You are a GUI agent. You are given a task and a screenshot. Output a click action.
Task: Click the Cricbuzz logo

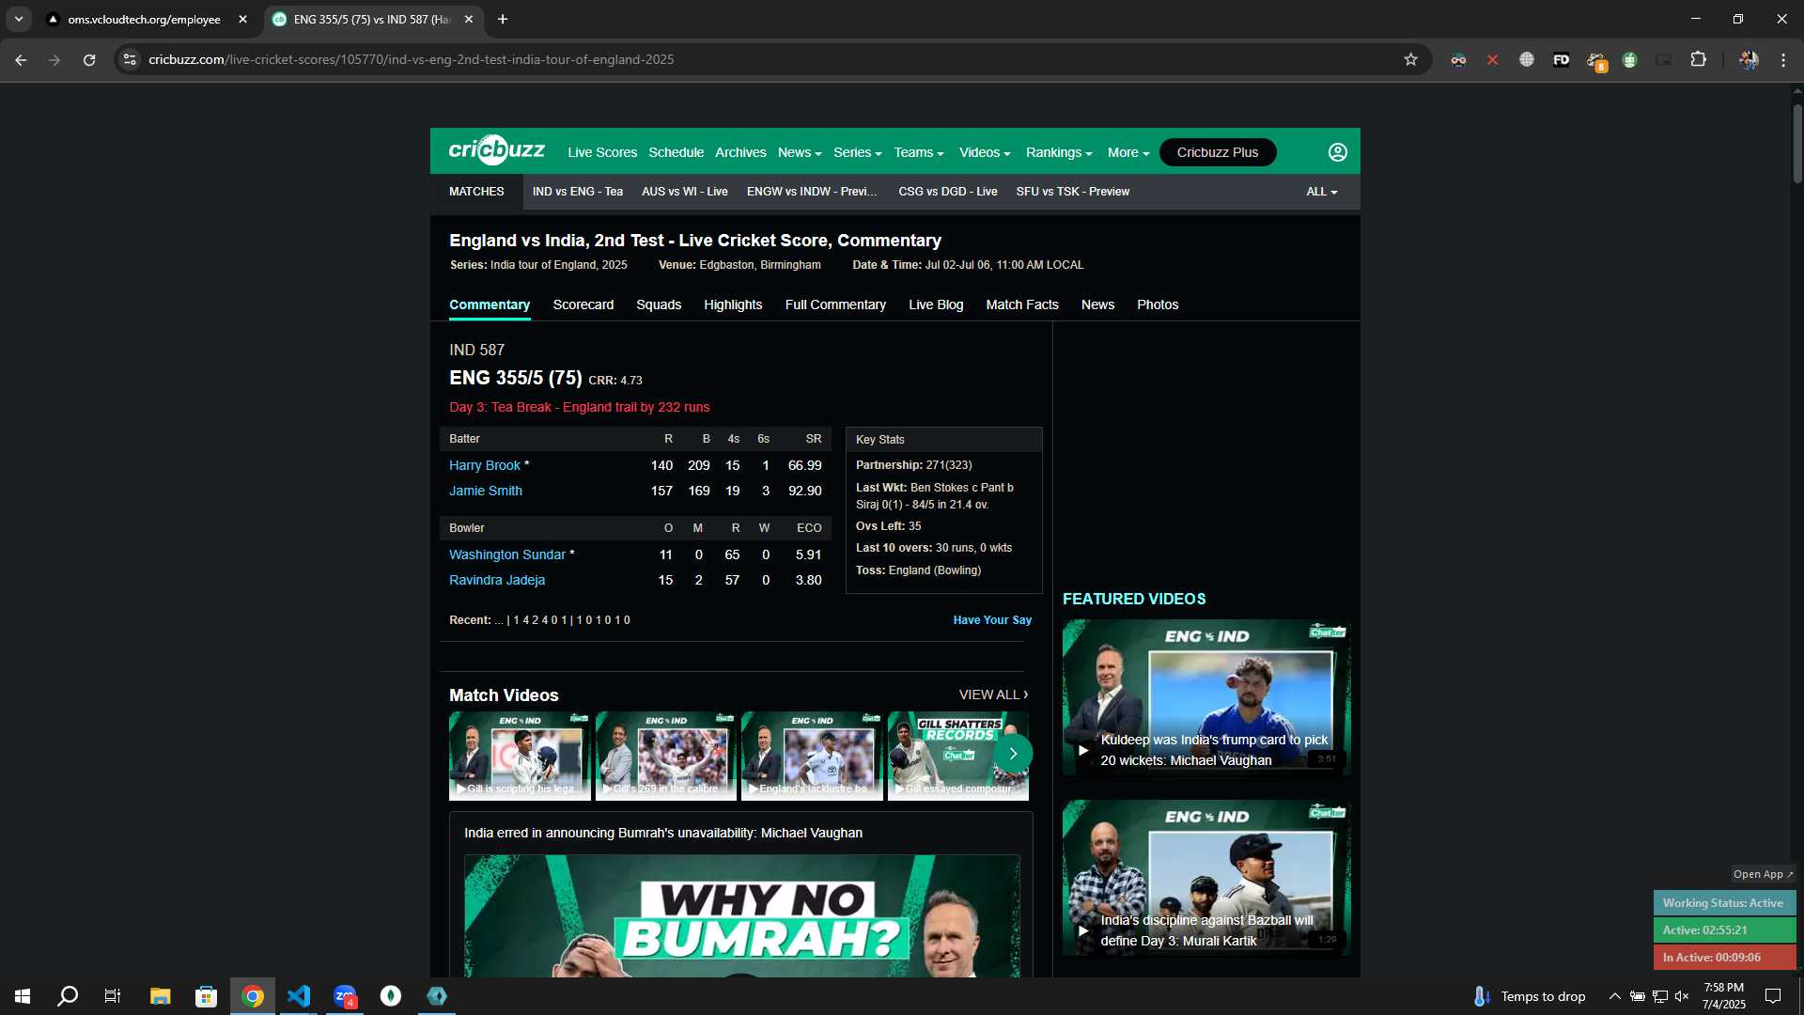click(496, 150)
